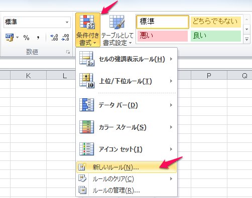Click the 上位/下位ルール icon
The image size is (252, 198).
click(87, 81)
